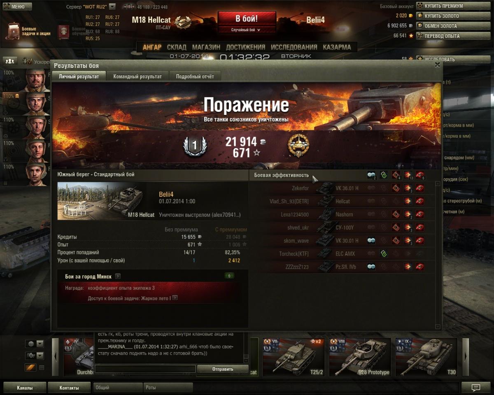Click the mastery badge medal icon
This screenshot has width=494, height=395.
coord(298,146)
